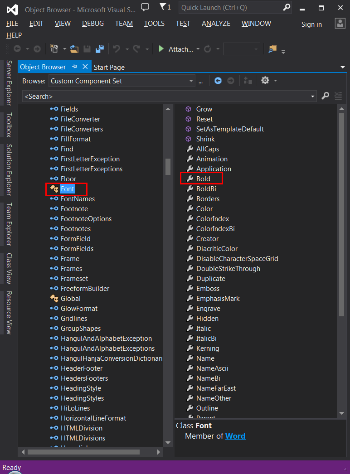Screen dimensions: 350x474
Task: Open the tab list dropdown arrow
Action: [x=342, y=67]
